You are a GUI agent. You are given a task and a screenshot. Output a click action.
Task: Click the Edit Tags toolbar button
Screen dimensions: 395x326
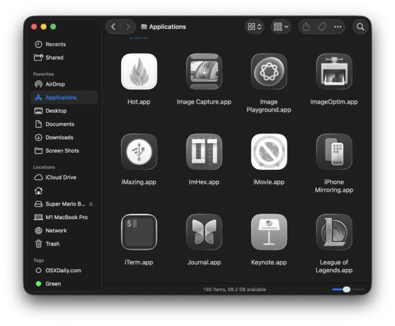322,27
